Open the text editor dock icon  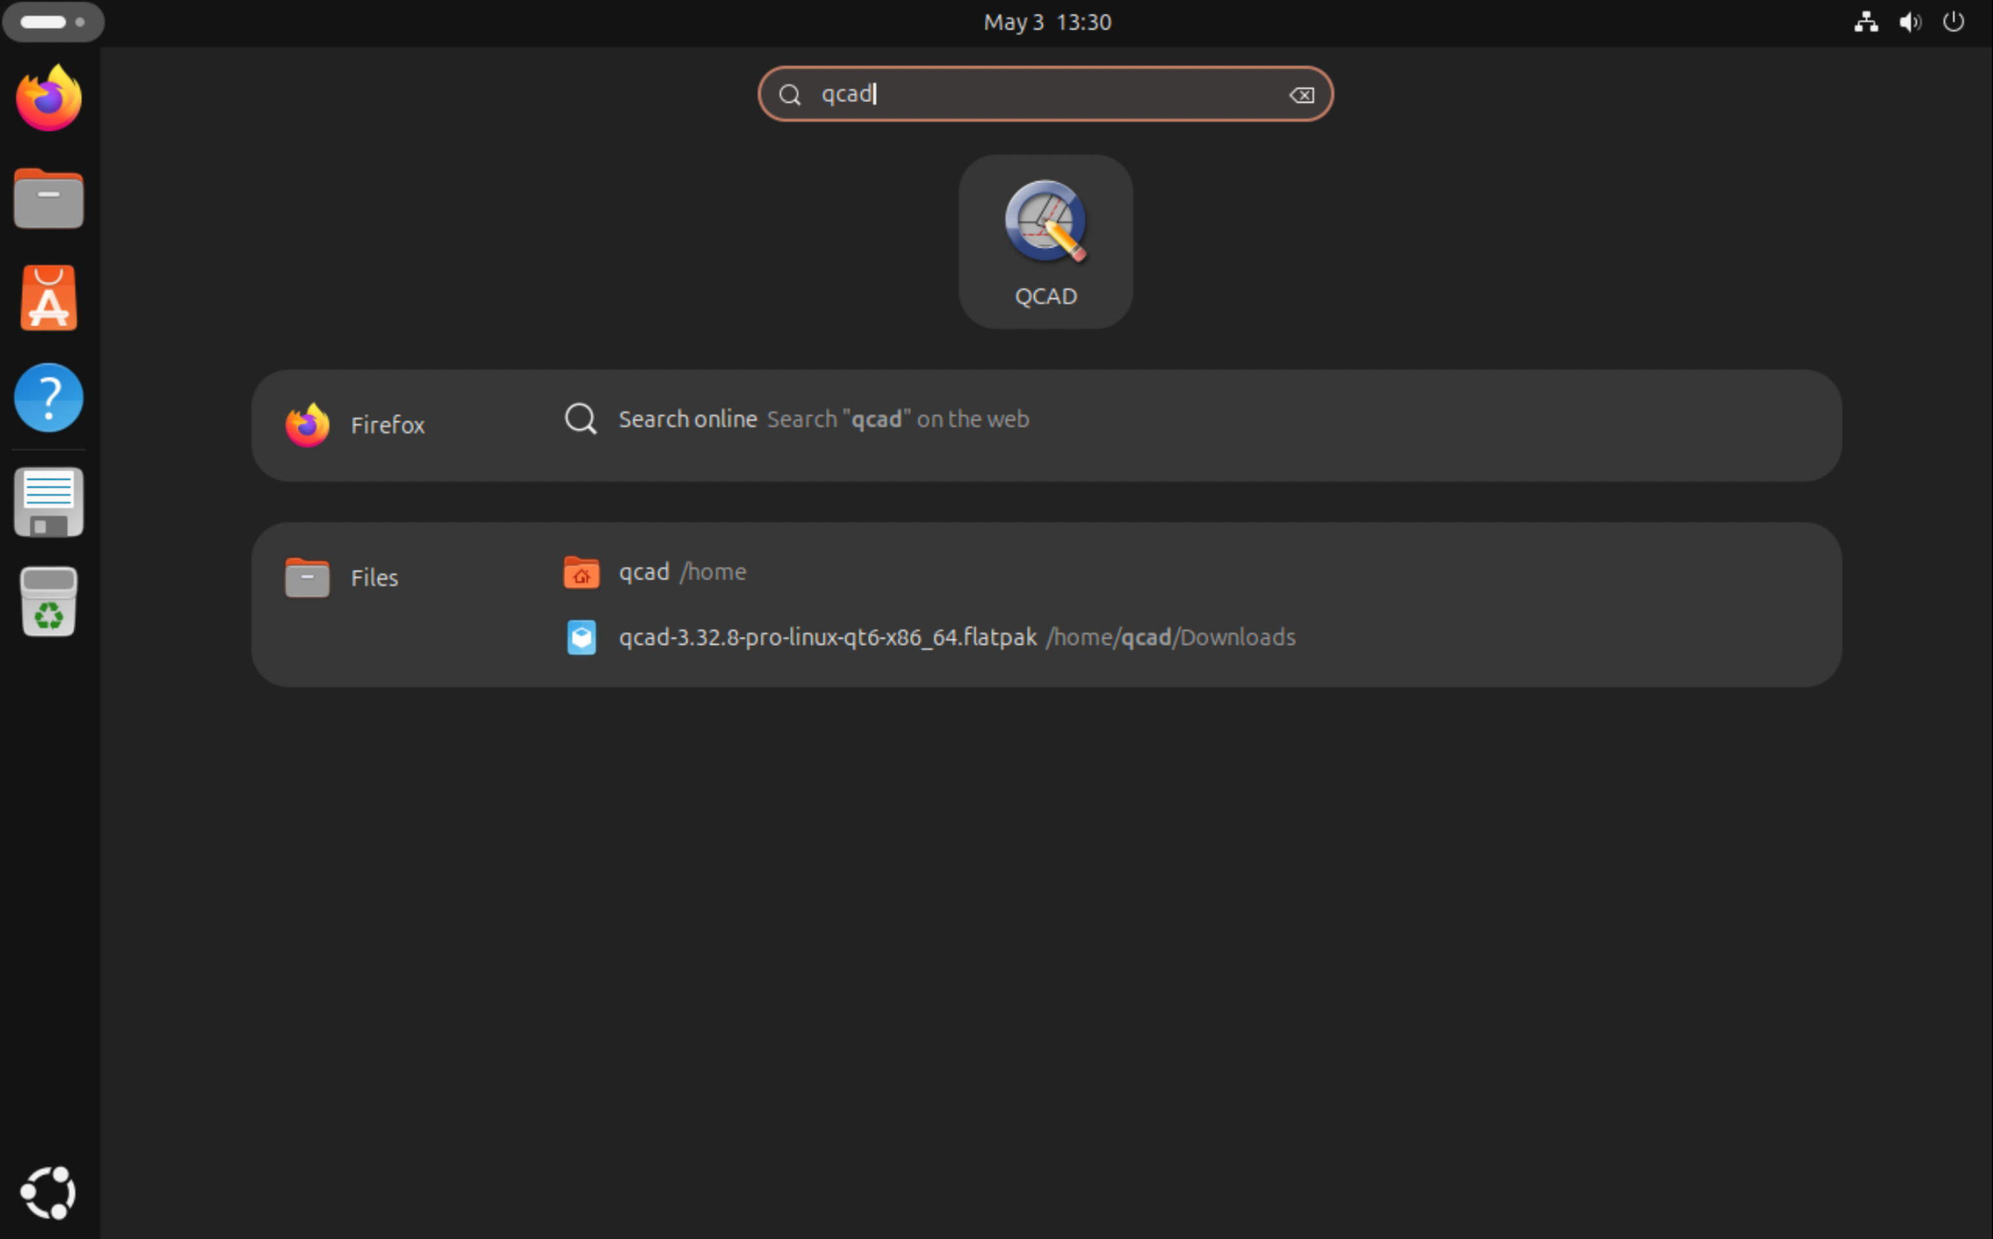pos(49,502)
